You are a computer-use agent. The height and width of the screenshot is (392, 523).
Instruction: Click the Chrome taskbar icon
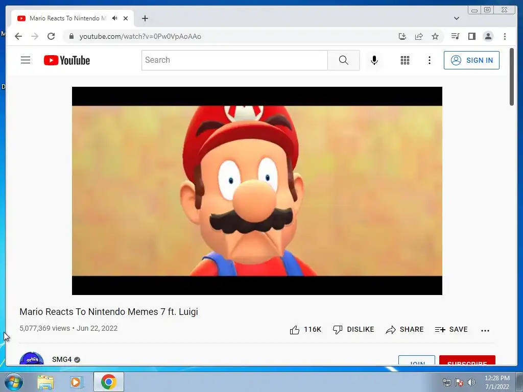pos(108,382)
